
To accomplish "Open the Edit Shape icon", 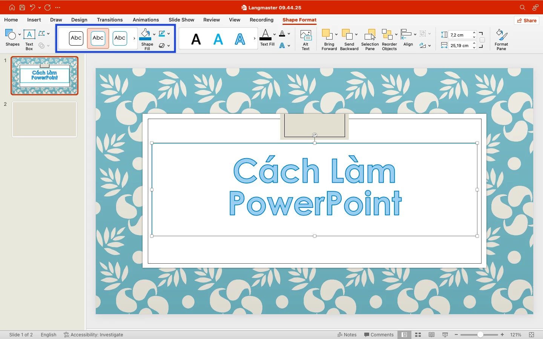I will (x=41, y=34).
